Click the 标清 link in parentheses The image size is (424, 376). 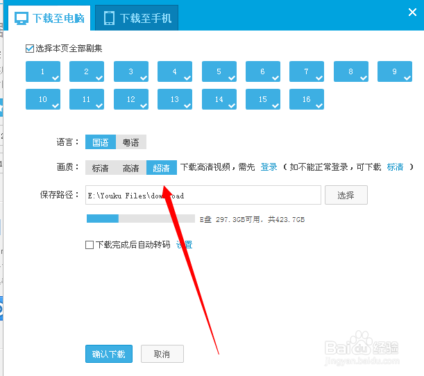[x=395, y=167]
